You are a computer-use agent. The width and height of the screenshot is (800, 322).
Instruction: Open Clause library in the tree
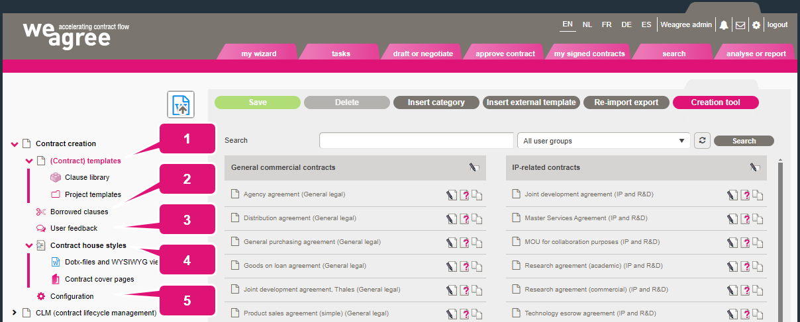click(x=87, y=177)
